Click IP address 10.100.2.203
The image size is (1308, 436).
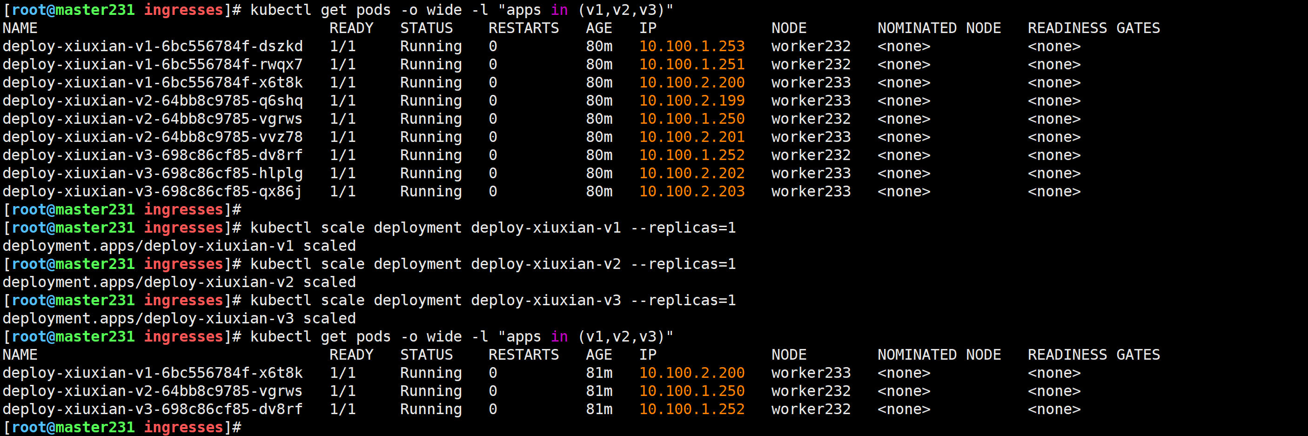[691, 191]
